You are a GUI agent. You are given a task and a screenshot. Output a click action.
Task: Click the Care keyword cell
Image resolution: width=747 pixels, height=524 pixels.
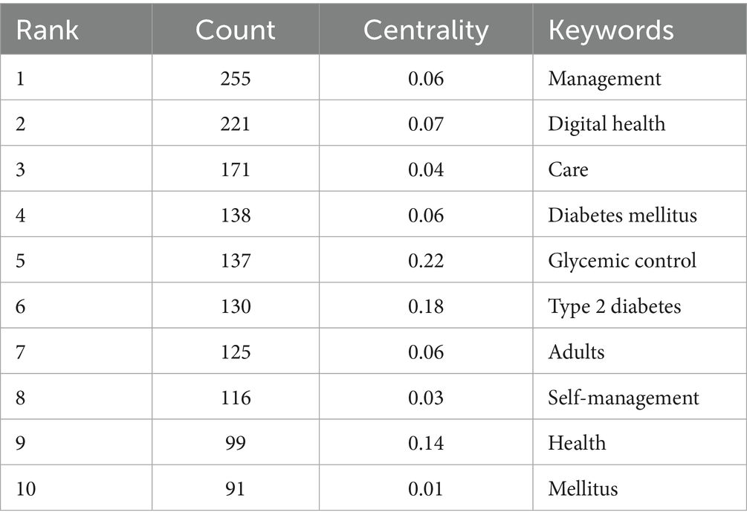click(x=568, y=169)
